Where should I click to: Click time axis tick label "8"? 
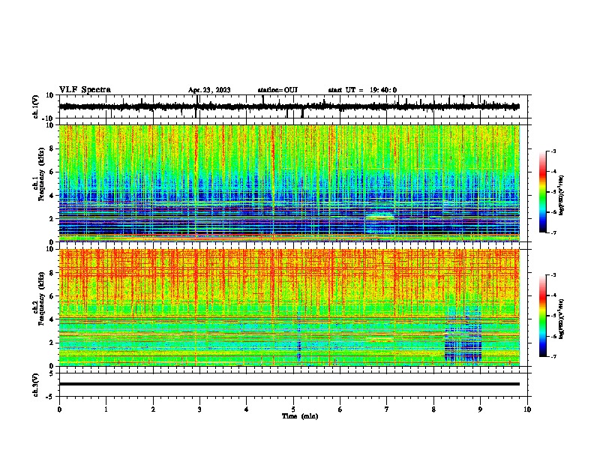[x=433, y=409]
